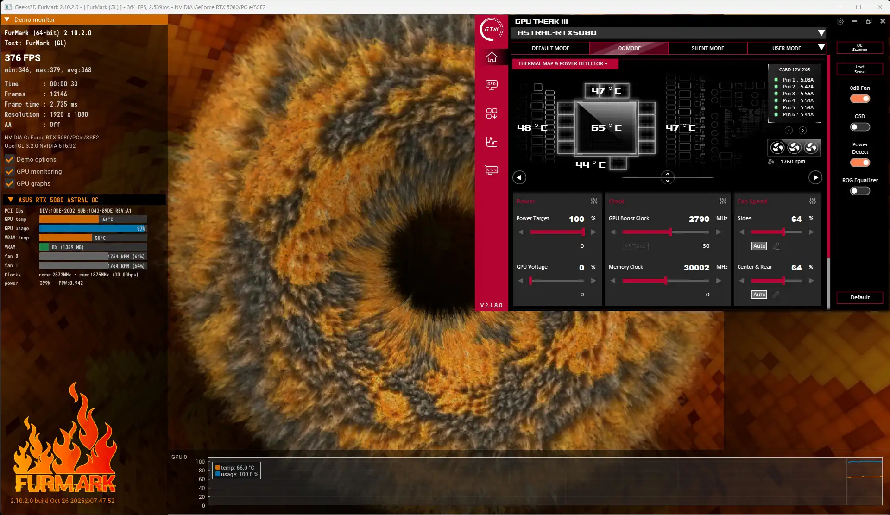Launch GPU-Z from the sidebar
Viewport: 890px width, 515px height.
pos(492,170)
